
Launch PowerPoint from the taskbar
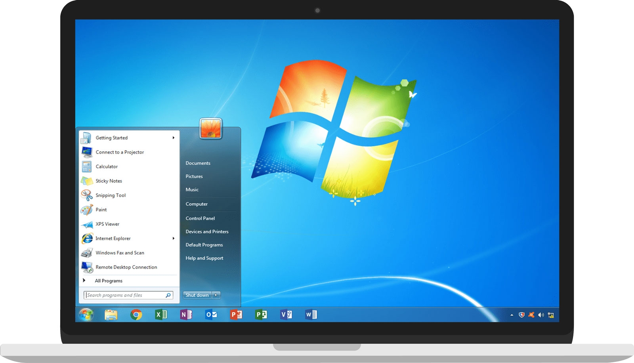tap(236, 315)
